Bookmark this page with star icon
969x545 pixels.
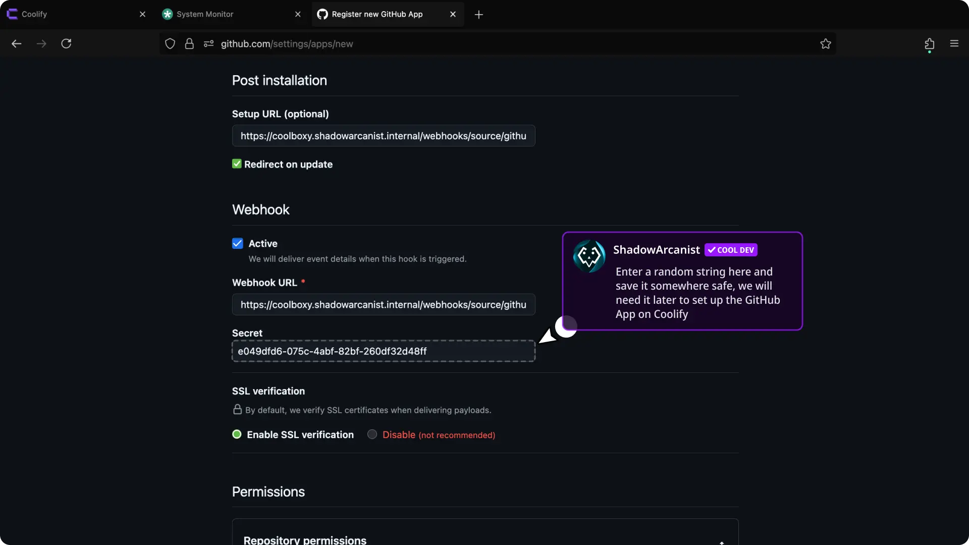click(x=826, y=44)
